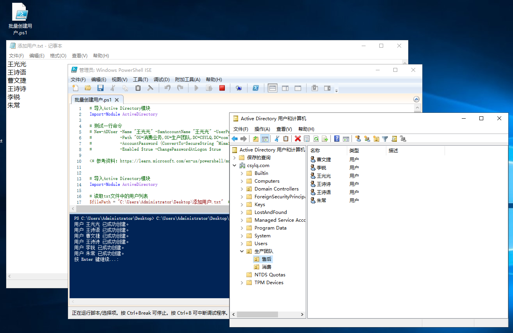Click New script icon in PowerShell ISE toolbar
Image resolution: width=513 pixels, height=333 pixels.
pos(75,88)
